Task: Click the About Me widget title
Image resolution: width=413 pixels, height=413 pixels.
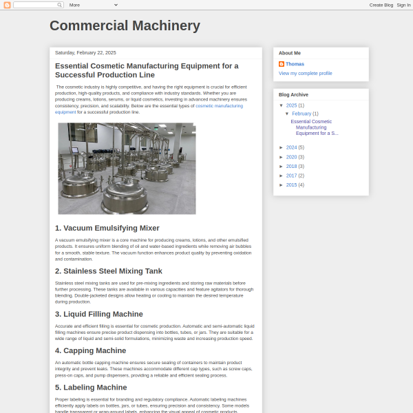Action: 290,53
